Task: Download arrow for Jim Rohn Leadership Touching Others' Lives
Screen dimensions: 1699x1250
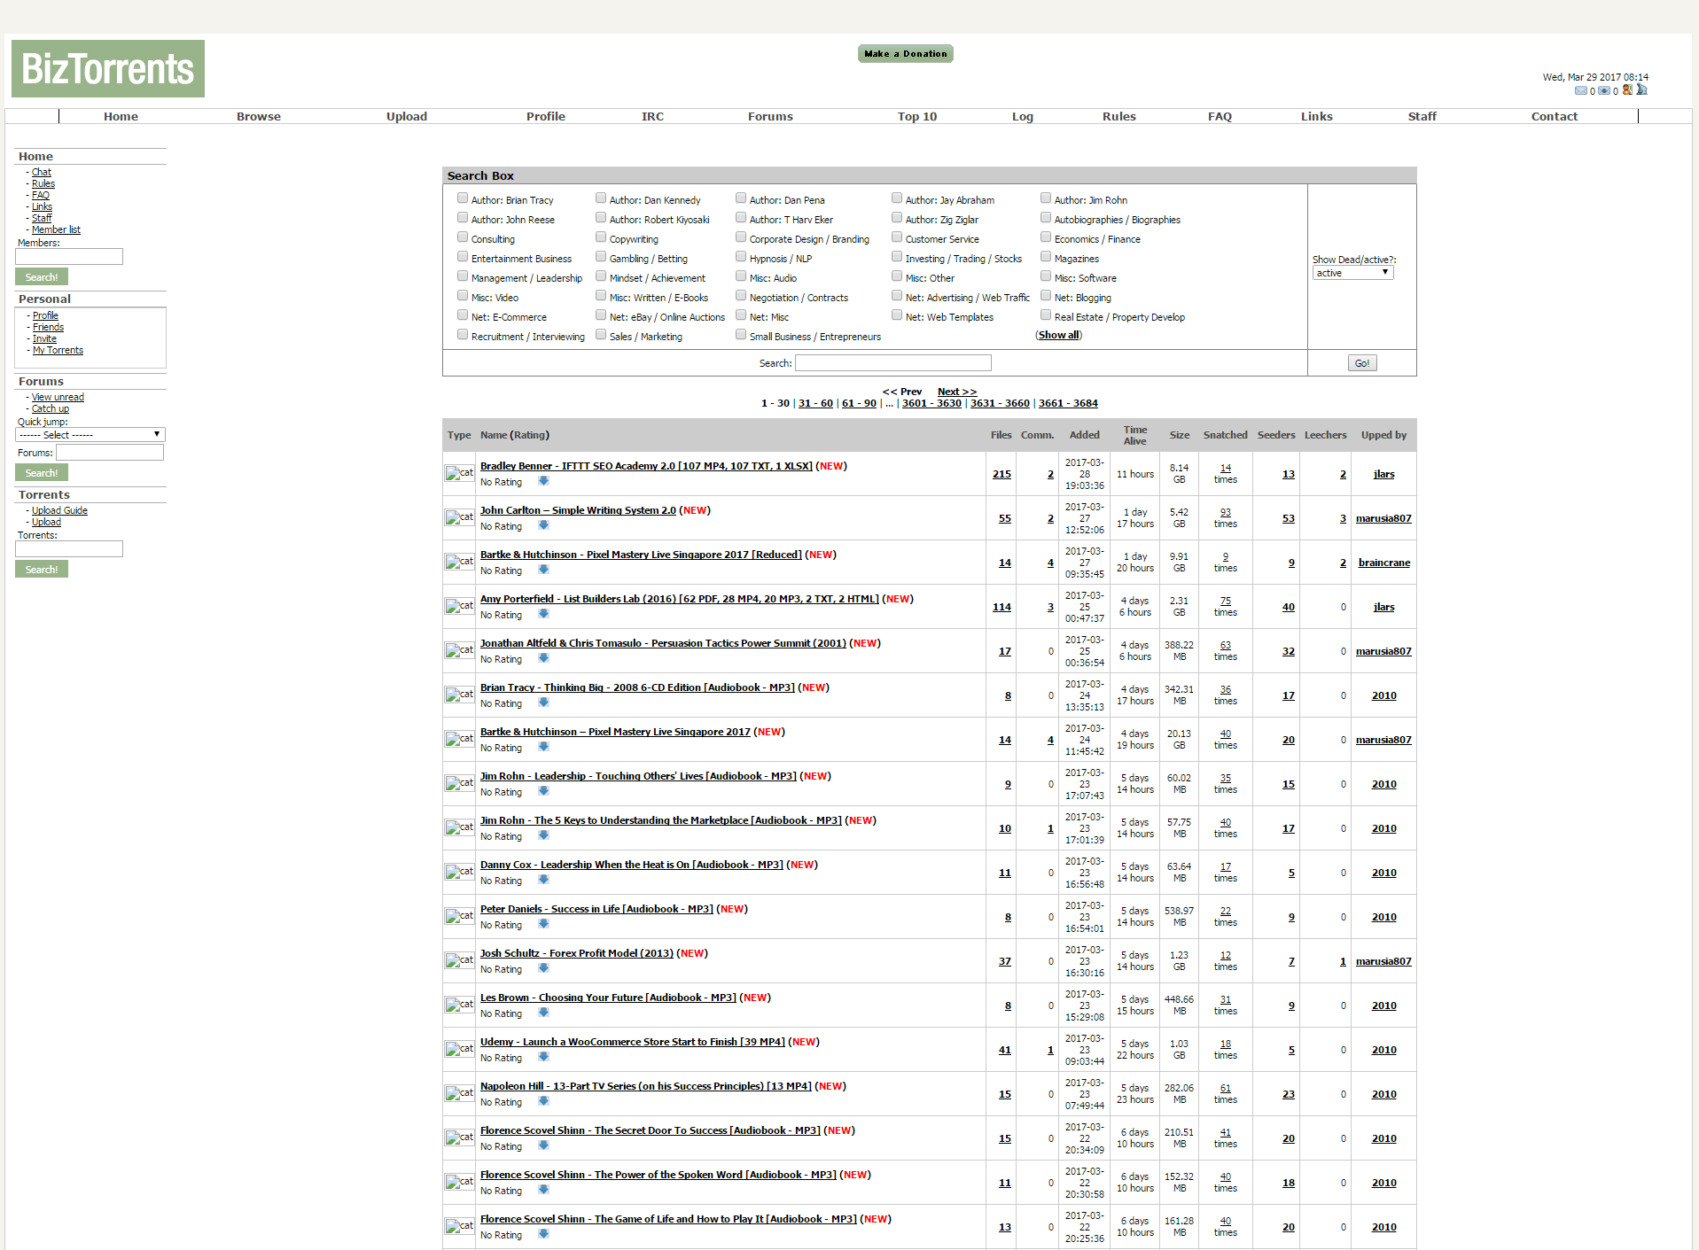Action: [x=543, y=791]
